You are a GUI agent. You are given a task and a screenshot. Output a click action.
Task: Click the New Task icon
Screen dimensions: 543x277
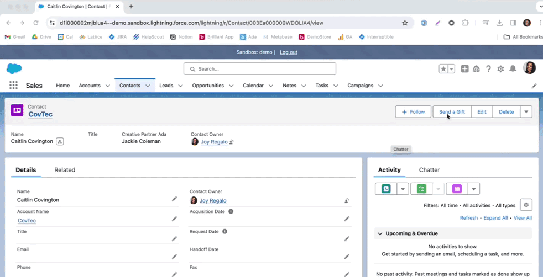pos(421,189)
